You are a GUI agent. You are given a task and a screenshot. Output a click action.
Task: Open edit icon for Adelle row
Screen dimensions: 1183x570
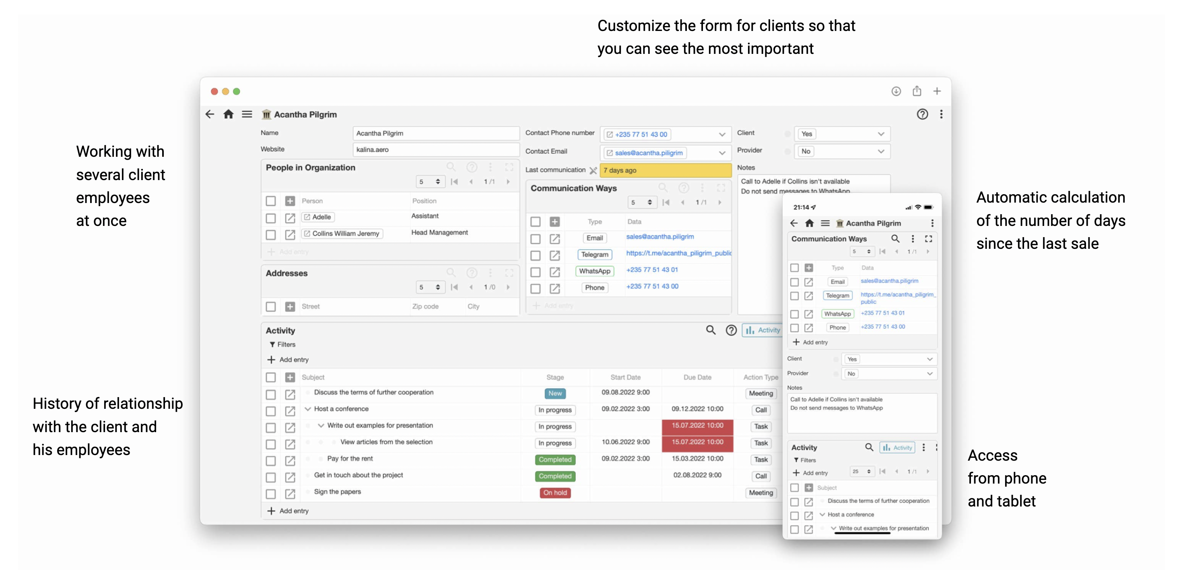290,217
